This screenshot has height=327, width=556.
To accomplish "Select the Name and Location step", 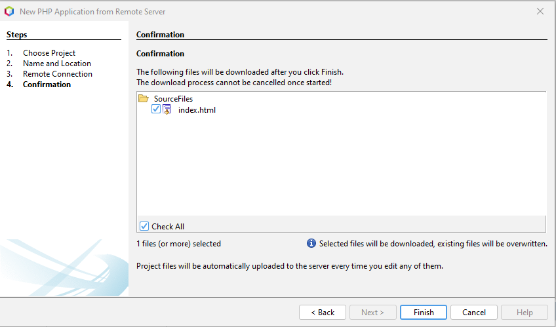I will (x=57, y=64).
